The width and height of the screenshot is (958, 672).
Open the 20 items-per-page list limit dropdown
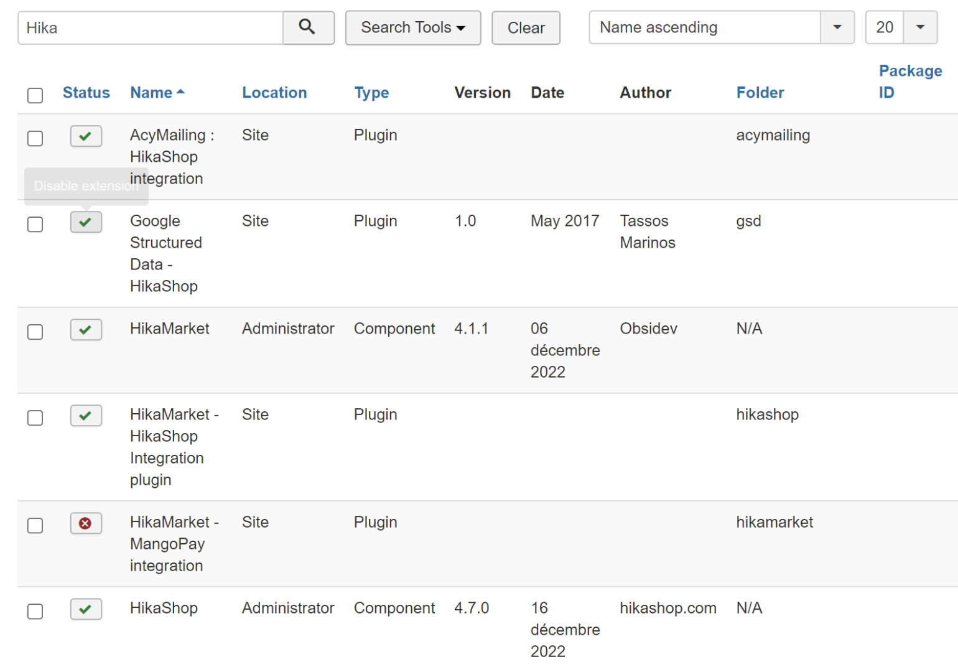[919, 27]
